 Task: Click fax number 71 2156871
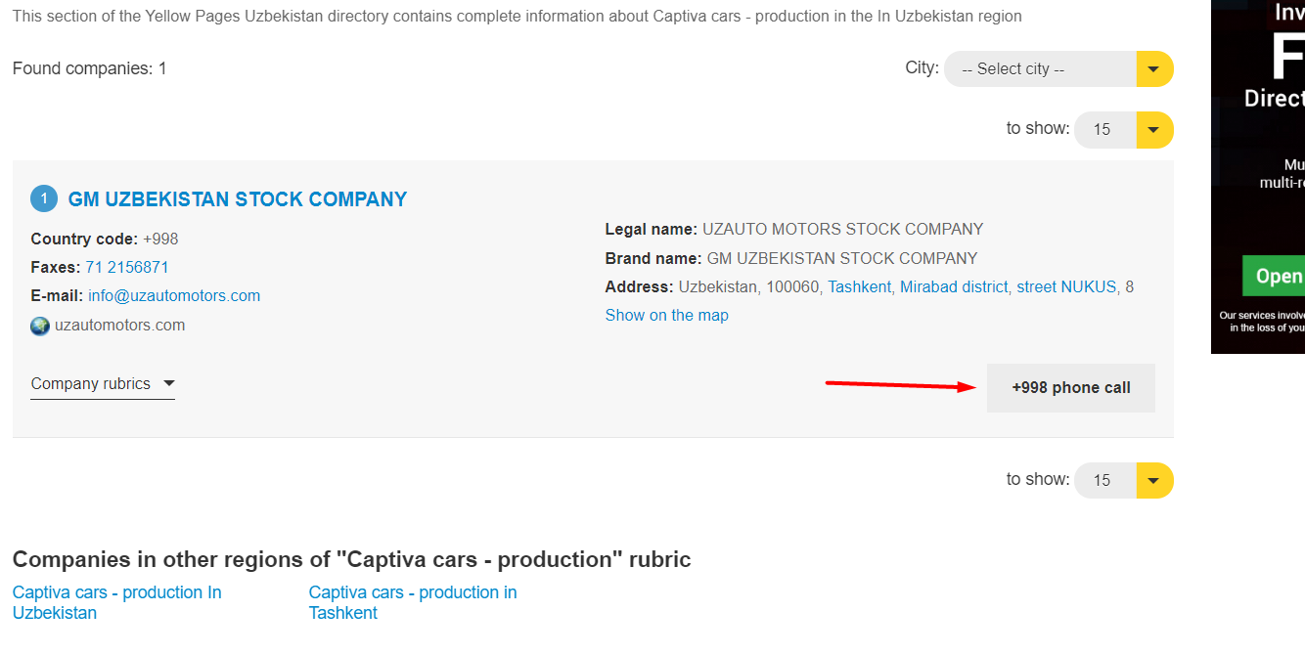pos(127,267)
